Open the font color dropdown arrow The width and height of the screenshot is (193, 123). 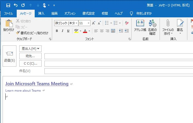(89, 31)
